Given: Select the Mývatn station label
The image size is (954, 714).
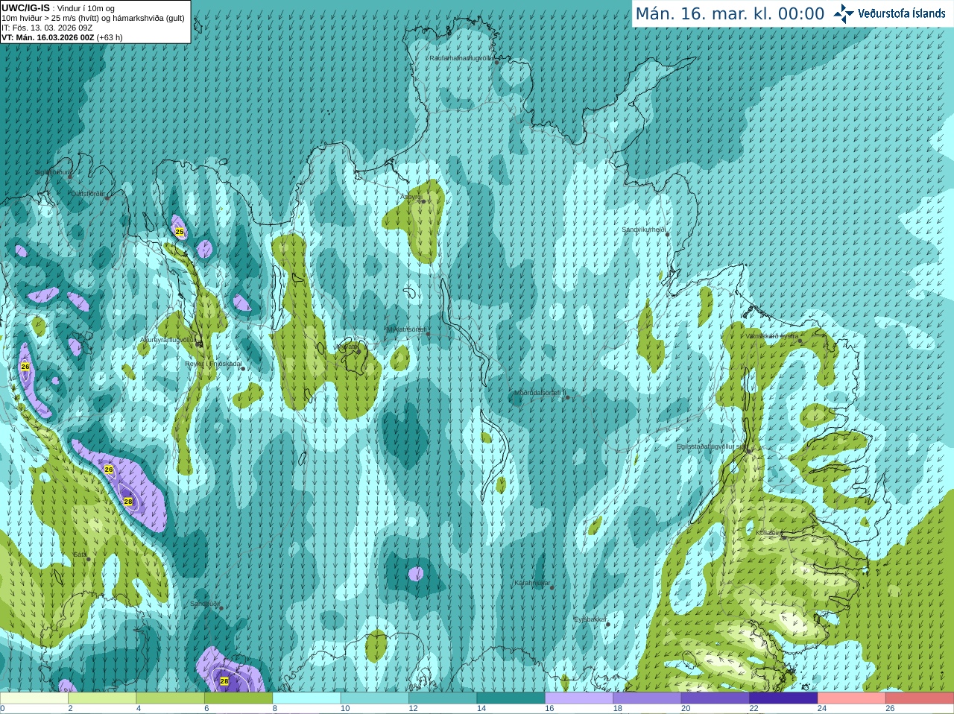Looking at the screenshot, I should click(347, 347).
